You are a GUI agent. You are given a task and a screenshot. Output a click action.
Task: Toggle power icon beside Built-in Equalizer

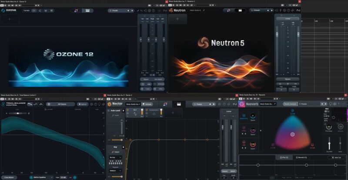[31, 177]
